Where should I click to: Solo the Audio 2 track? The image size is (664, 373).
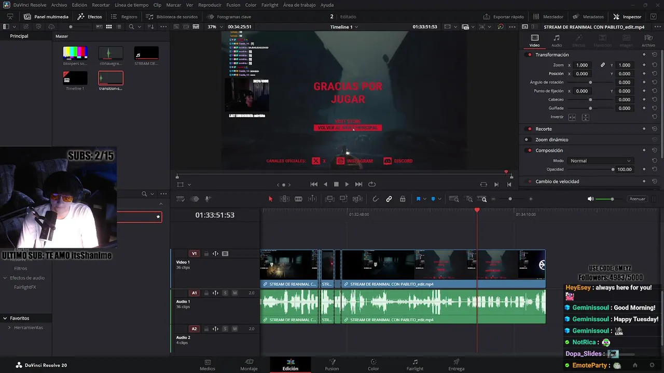tap(225, 329)
